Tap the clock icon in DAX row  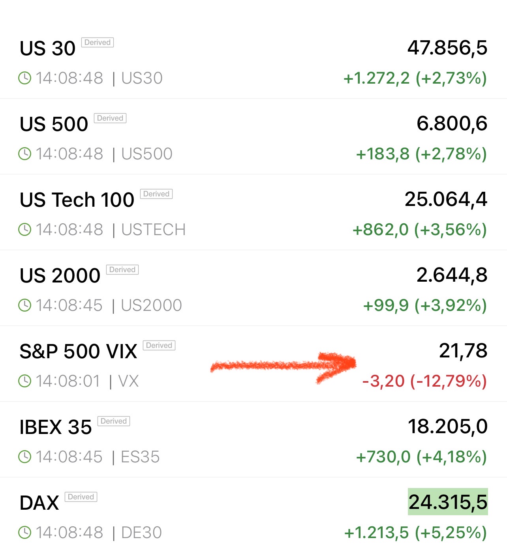24,533
